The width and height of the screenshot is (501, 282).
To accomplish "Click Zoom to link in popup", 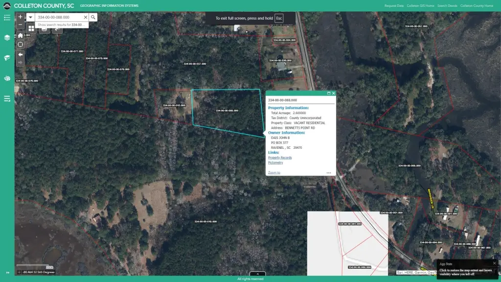I will [274, 173].
